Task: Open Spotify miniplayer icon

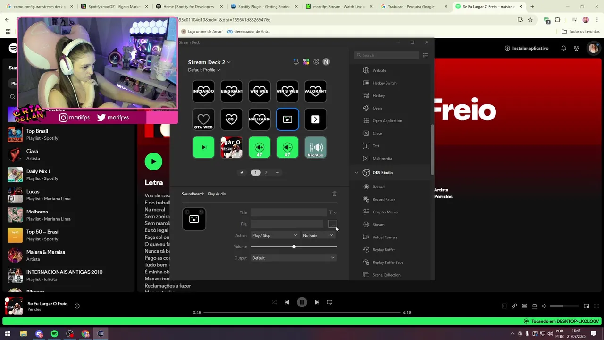Action: 587,306
